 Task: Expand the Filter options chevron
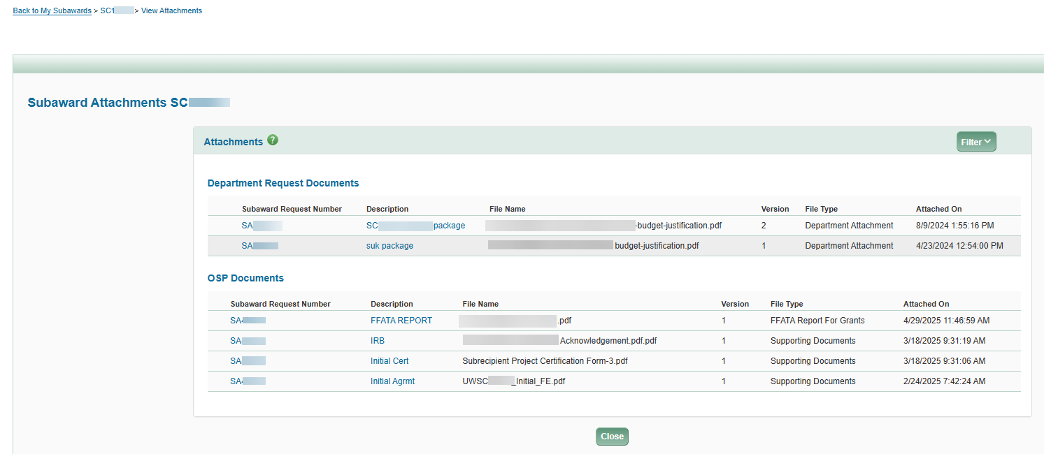click(x=988, y=141)
